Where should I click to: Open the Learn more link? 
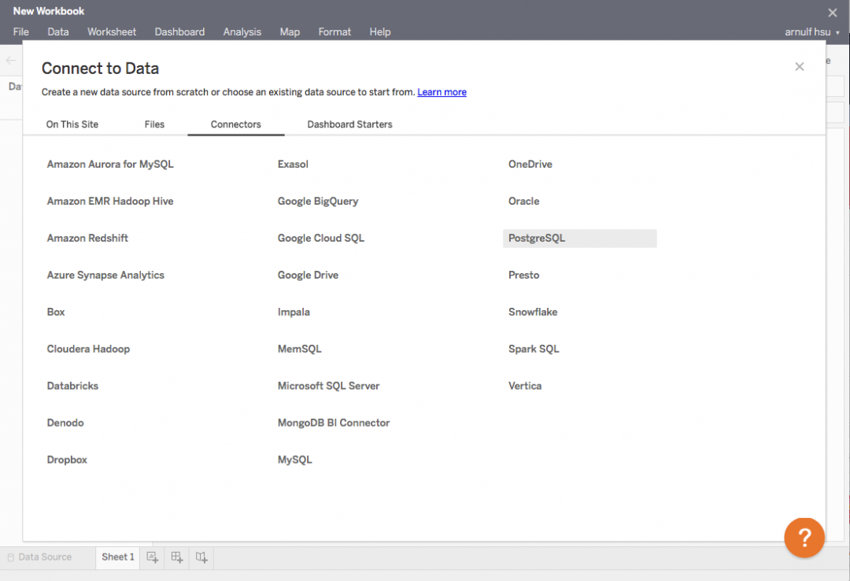[x=442, y=91]
